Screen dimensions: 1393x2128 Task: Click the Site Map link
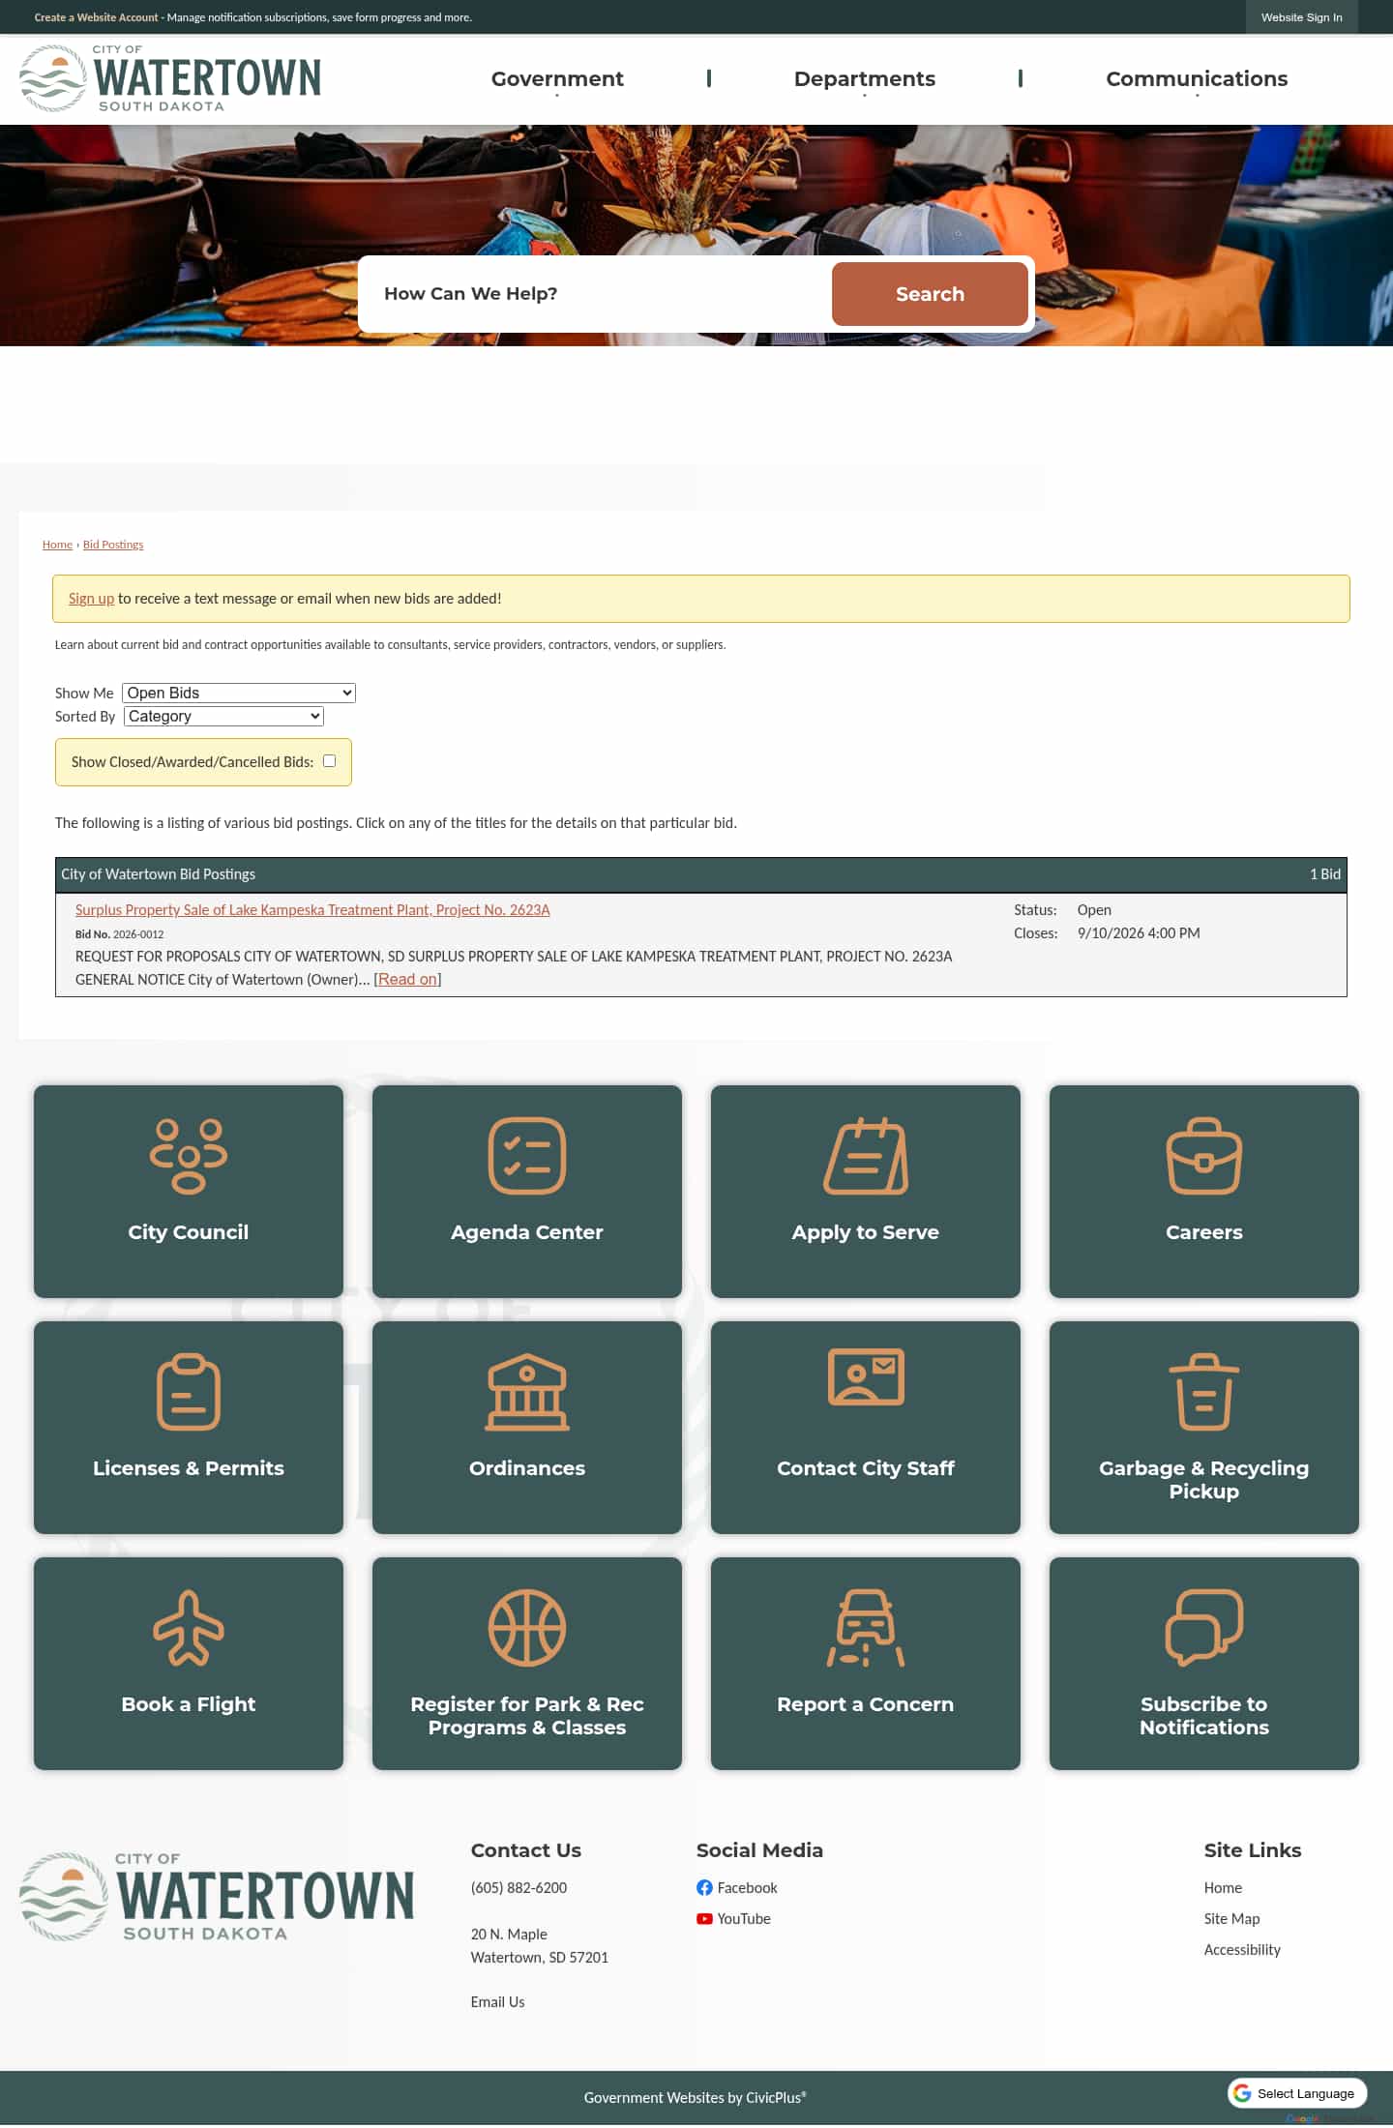tap(1231, 1918)
